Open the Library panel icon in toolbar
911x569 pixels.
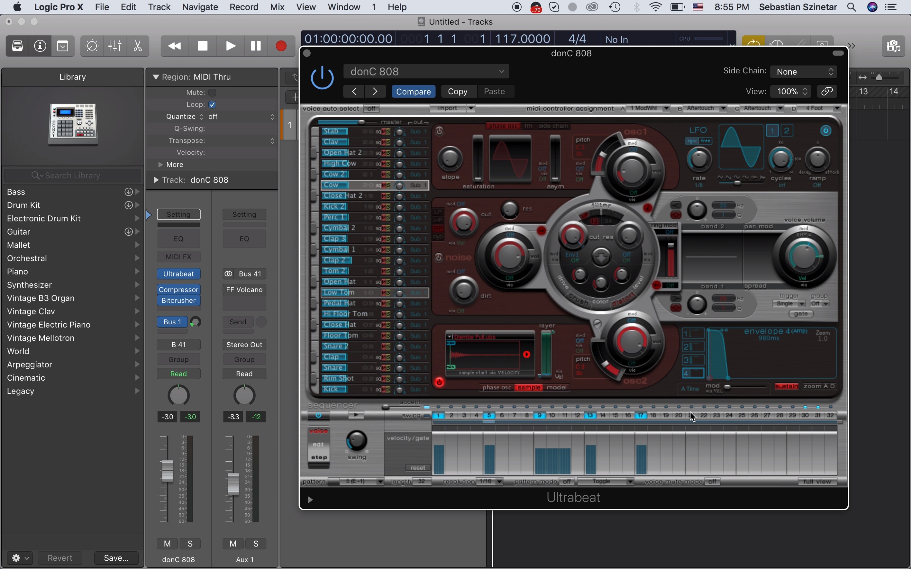[x=17, y=46]
